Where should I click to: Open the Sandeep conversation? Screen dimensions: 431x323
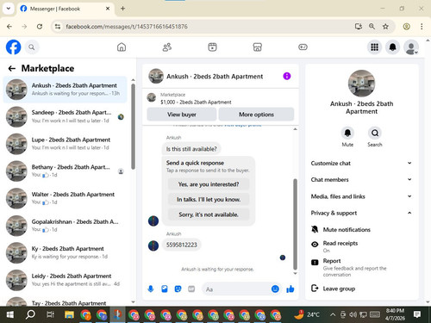(65, 116)
